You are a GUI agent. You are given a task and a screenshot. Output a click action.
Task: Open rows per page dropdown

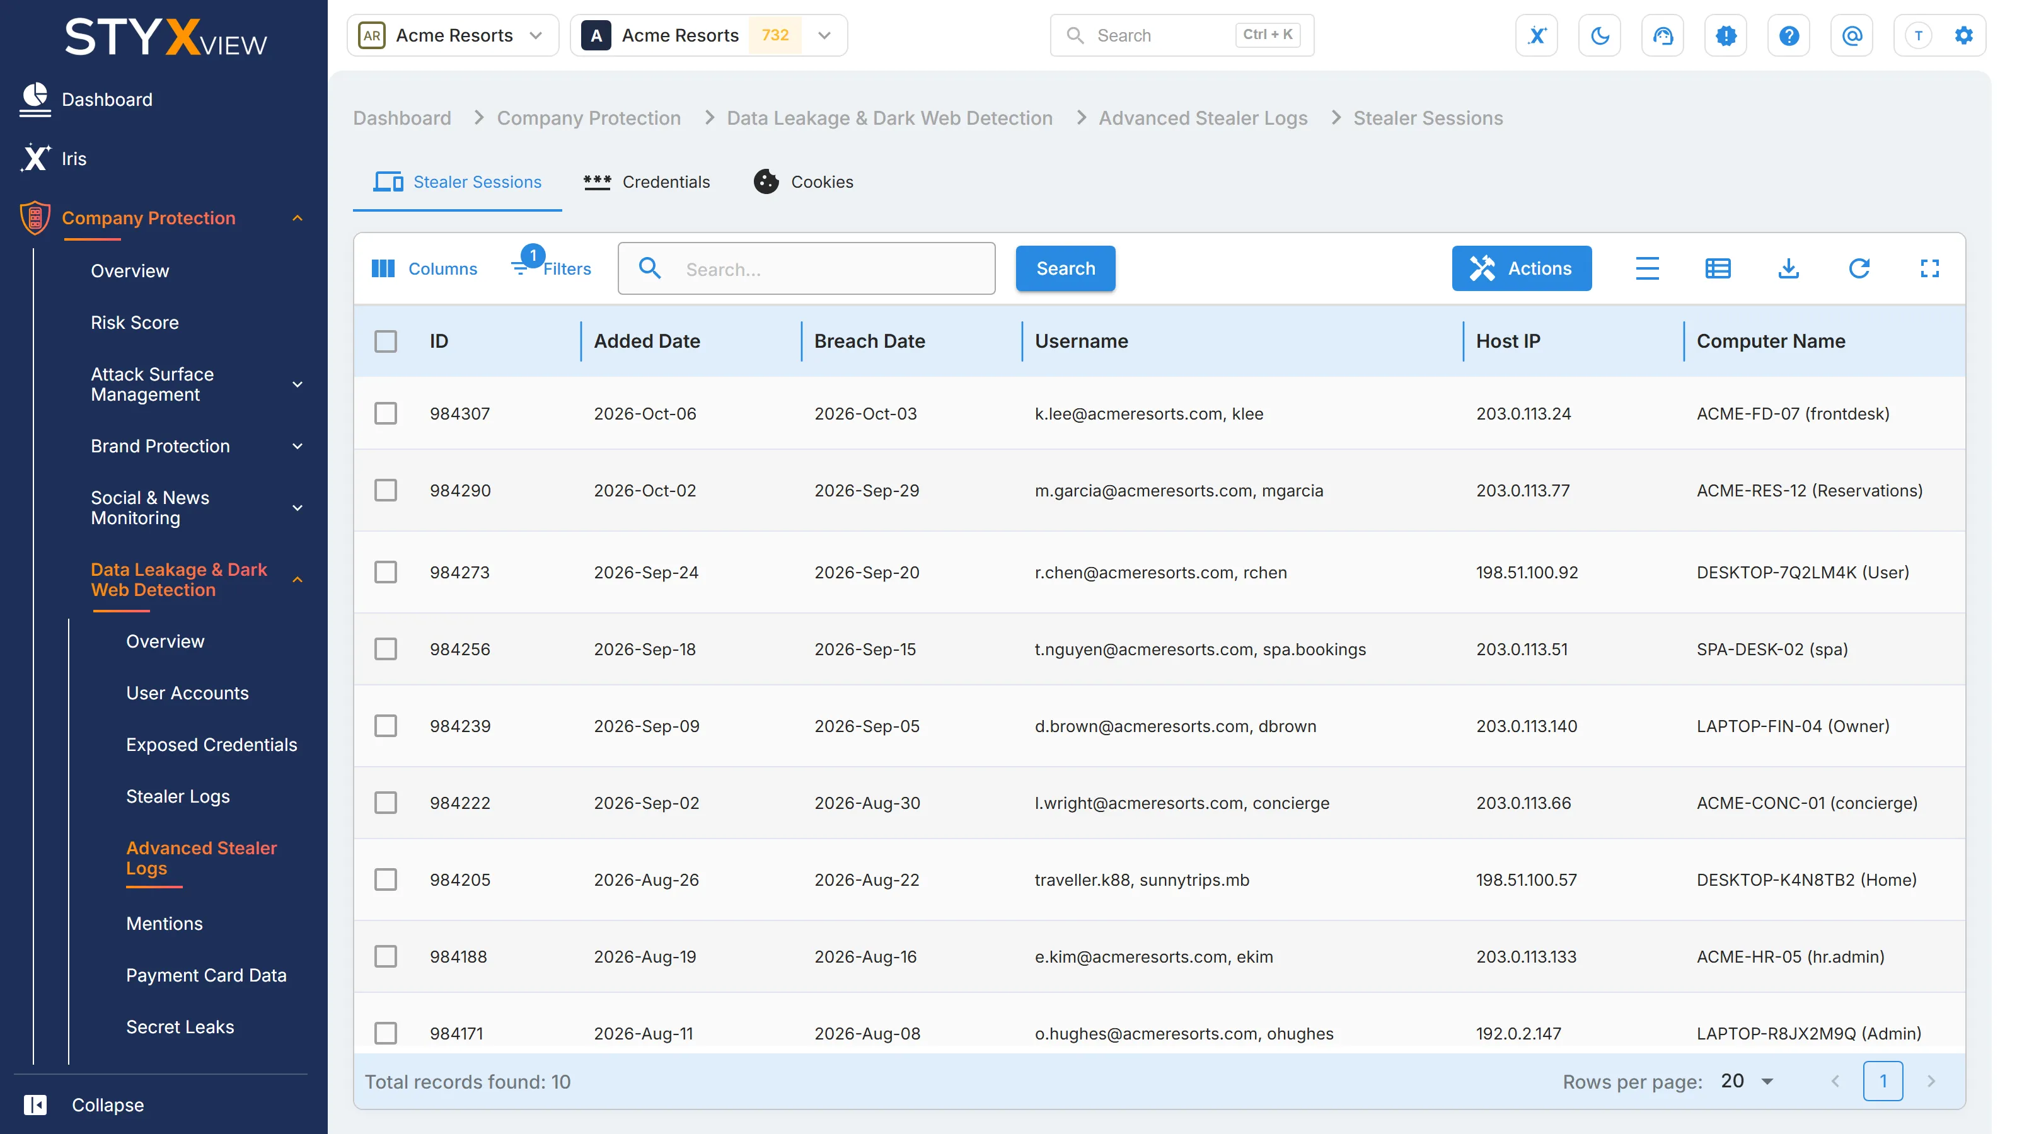tap(1748, 1082)
